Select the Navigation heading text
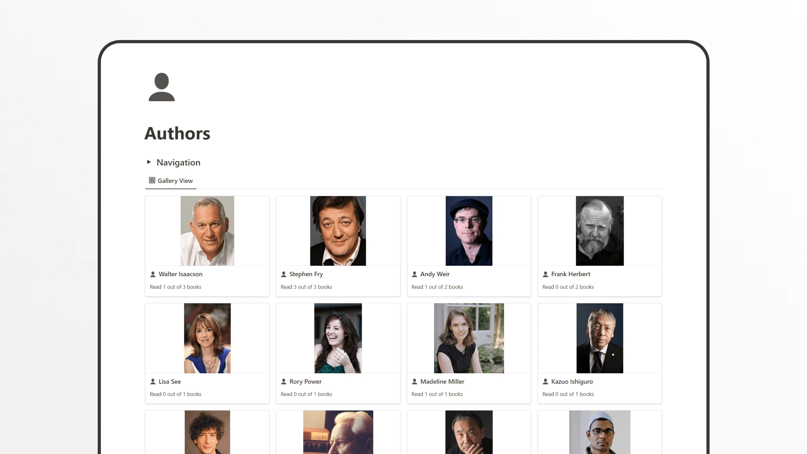This screenshot has width=807, height=454. click(179, 162)
